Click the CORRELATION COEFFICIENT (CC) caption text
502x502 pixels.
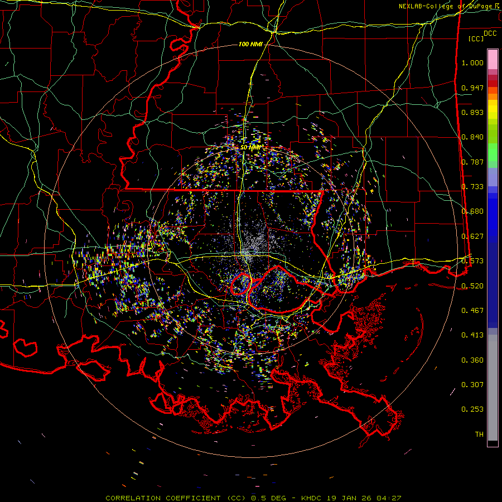(176, 498)
